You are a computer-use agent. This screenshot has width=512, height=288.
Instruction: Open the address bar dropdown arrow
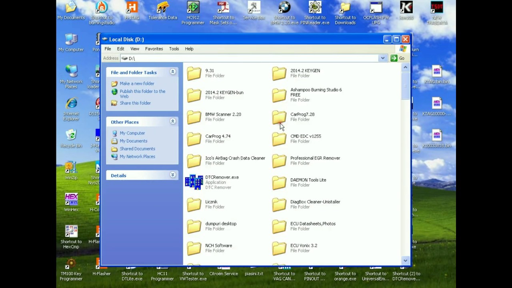383,58
